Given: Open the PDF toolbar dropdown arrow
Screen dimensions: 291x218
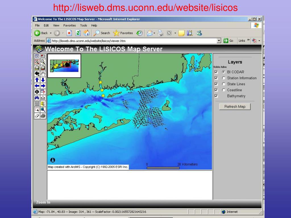Looking at the screenshot, I should pyautogui.click(x=259, y=41).
